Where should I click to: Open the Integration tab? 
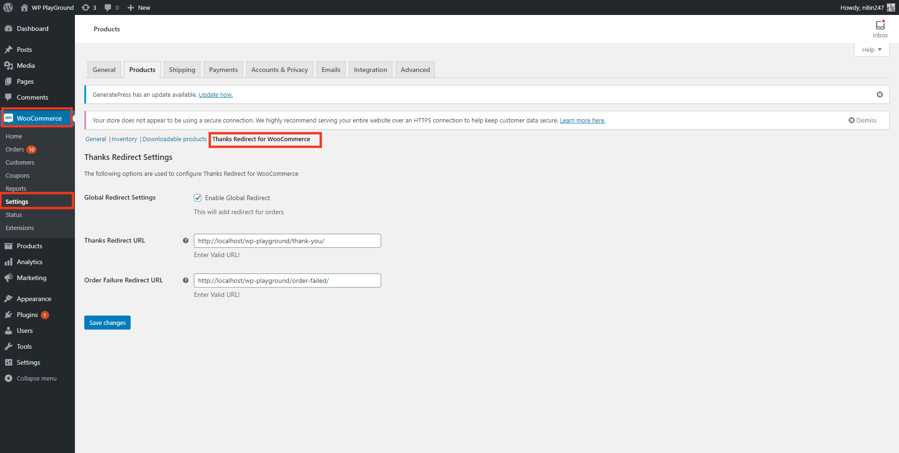[370, 70]
